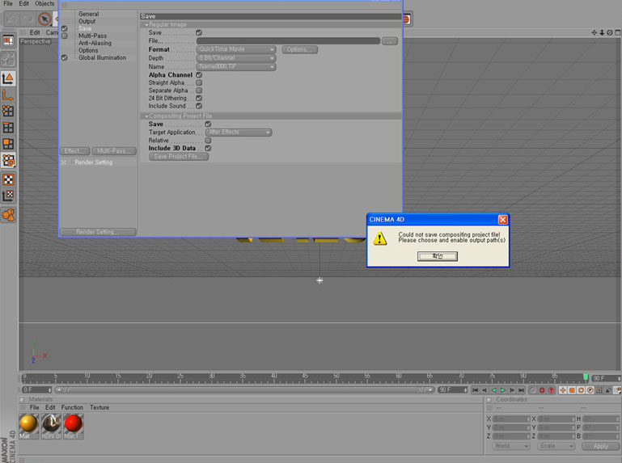The width and height of the screenshot is (622, 463).
Task: Collapse the Compositing Project File section
Action: [146, 116]
